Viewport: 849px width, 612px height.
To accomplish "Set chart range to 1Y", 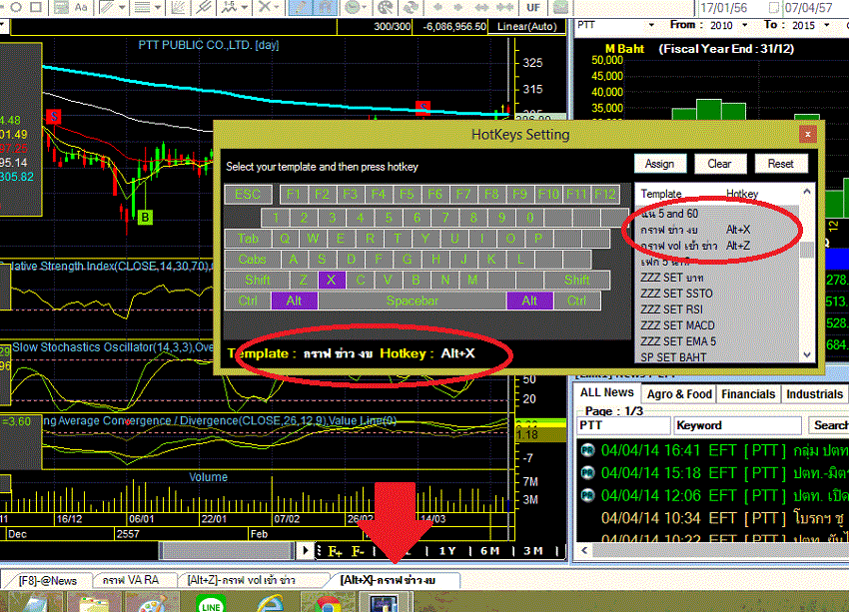I will pos(447,551).
